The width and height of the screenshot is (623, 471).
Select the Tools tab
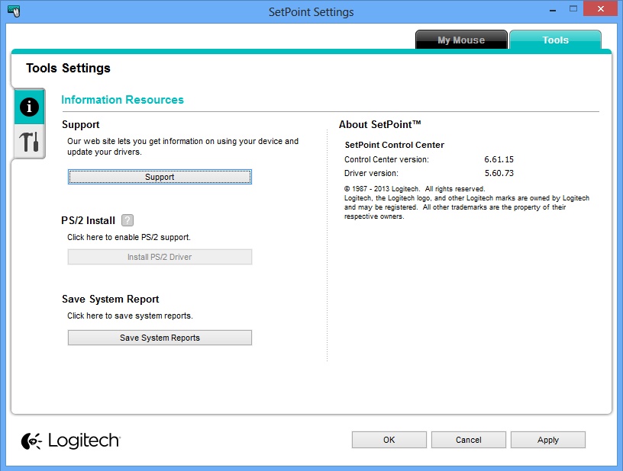[556, 40]
